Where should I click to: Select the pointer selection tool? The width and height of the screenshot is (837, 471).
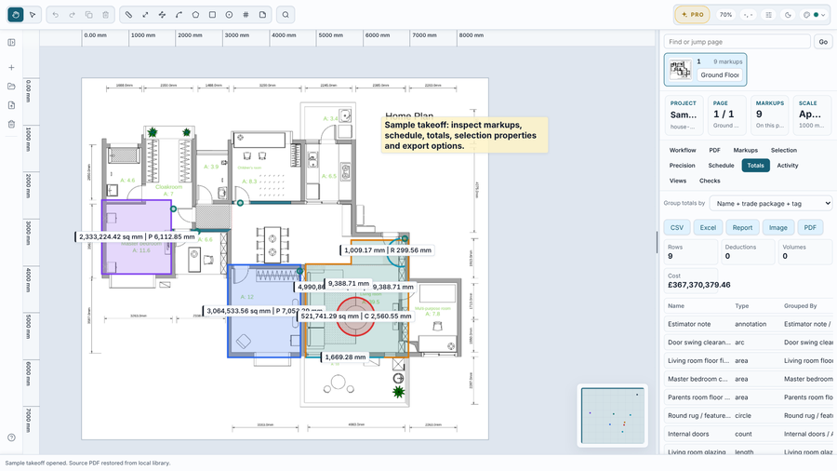33,15
